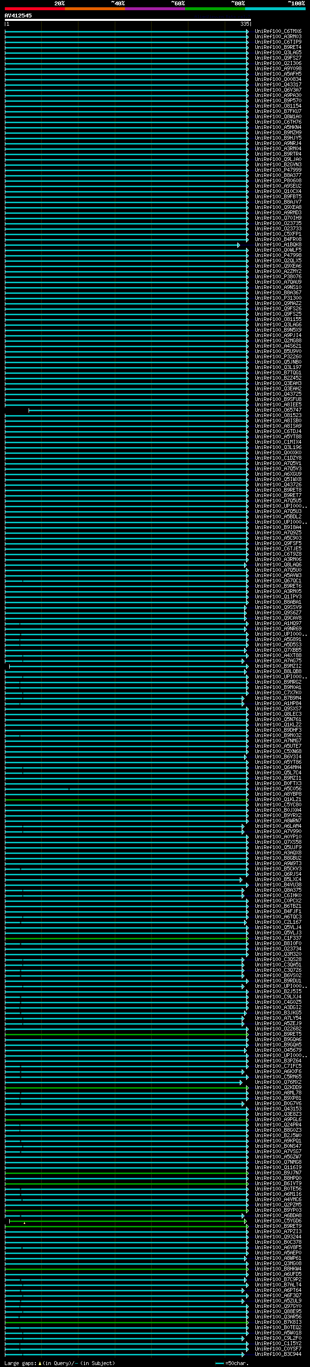Open hit UniRef100_P80608

[x=278, y=180]
